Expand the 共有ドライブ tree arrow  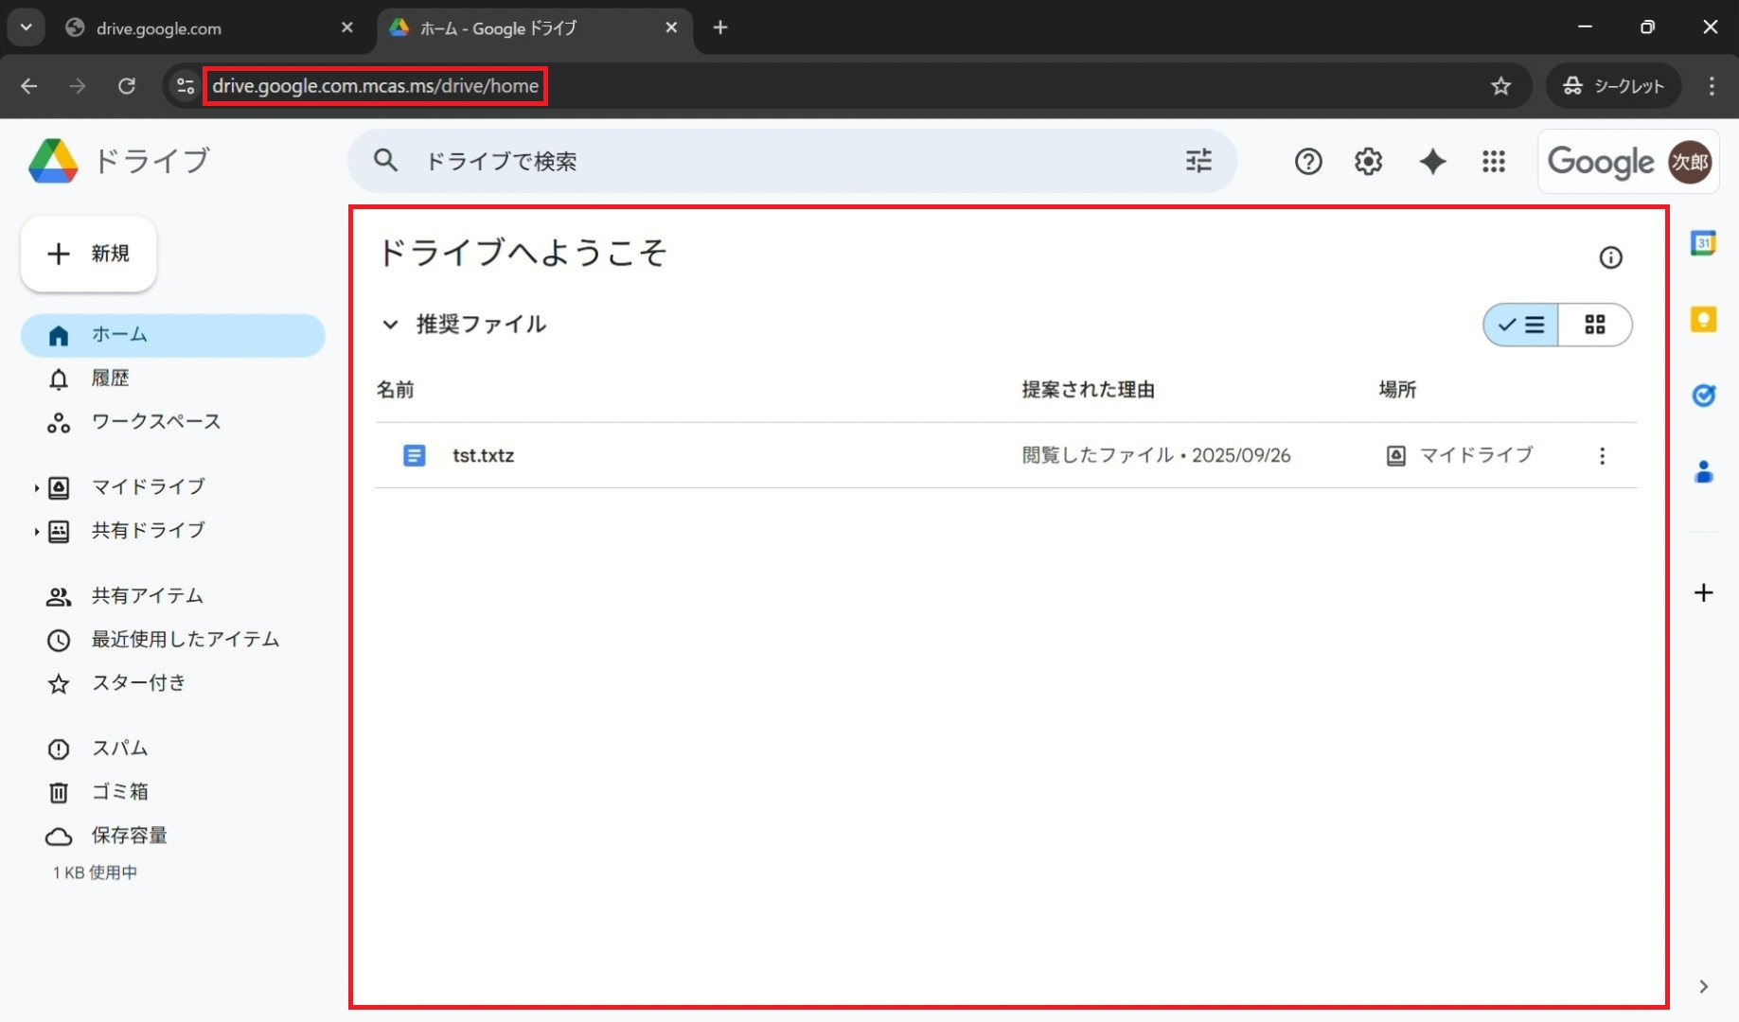[x=36, y=532]
